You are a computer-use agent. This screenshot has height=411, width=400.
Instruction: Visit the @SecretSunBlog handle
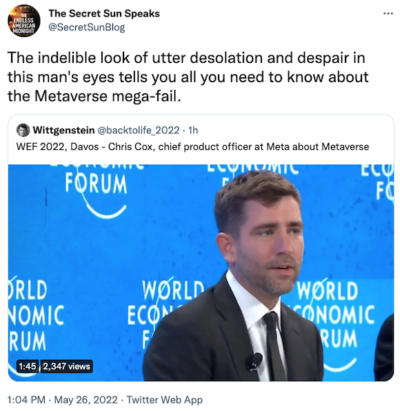tap(87, 27)
